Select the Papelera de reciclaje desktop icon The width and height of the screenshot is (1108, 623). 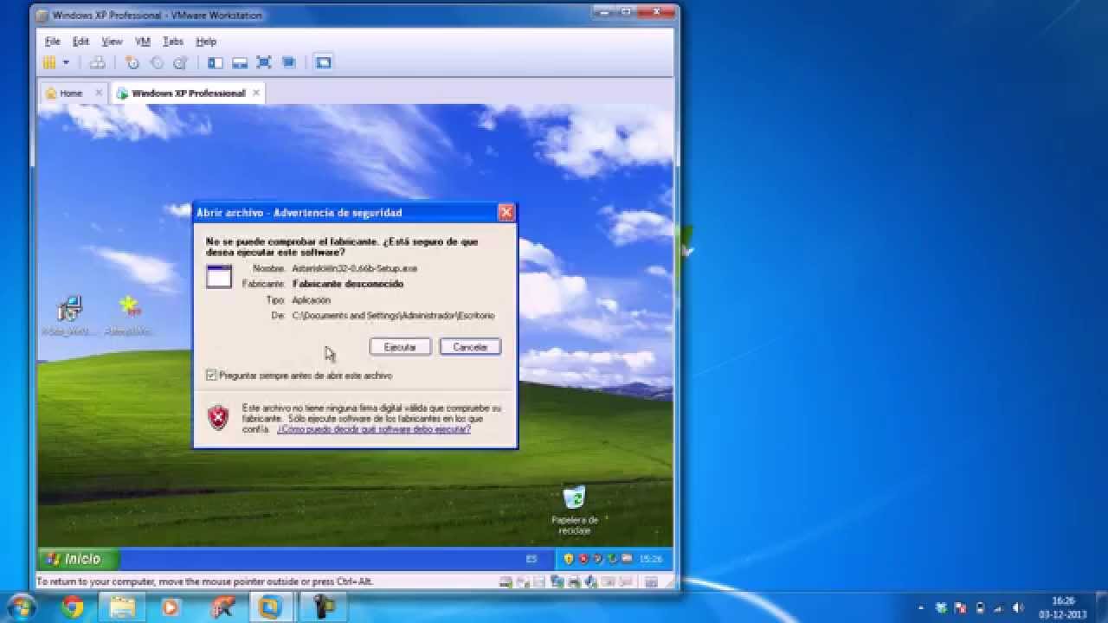[x=574, y=511]
